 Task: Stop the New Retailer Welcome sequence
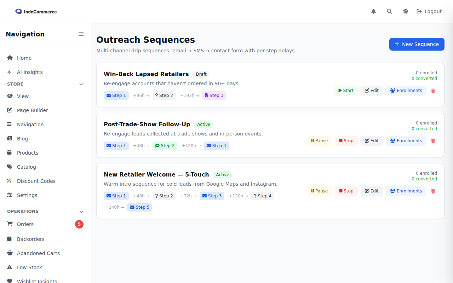tap(346, 191)
